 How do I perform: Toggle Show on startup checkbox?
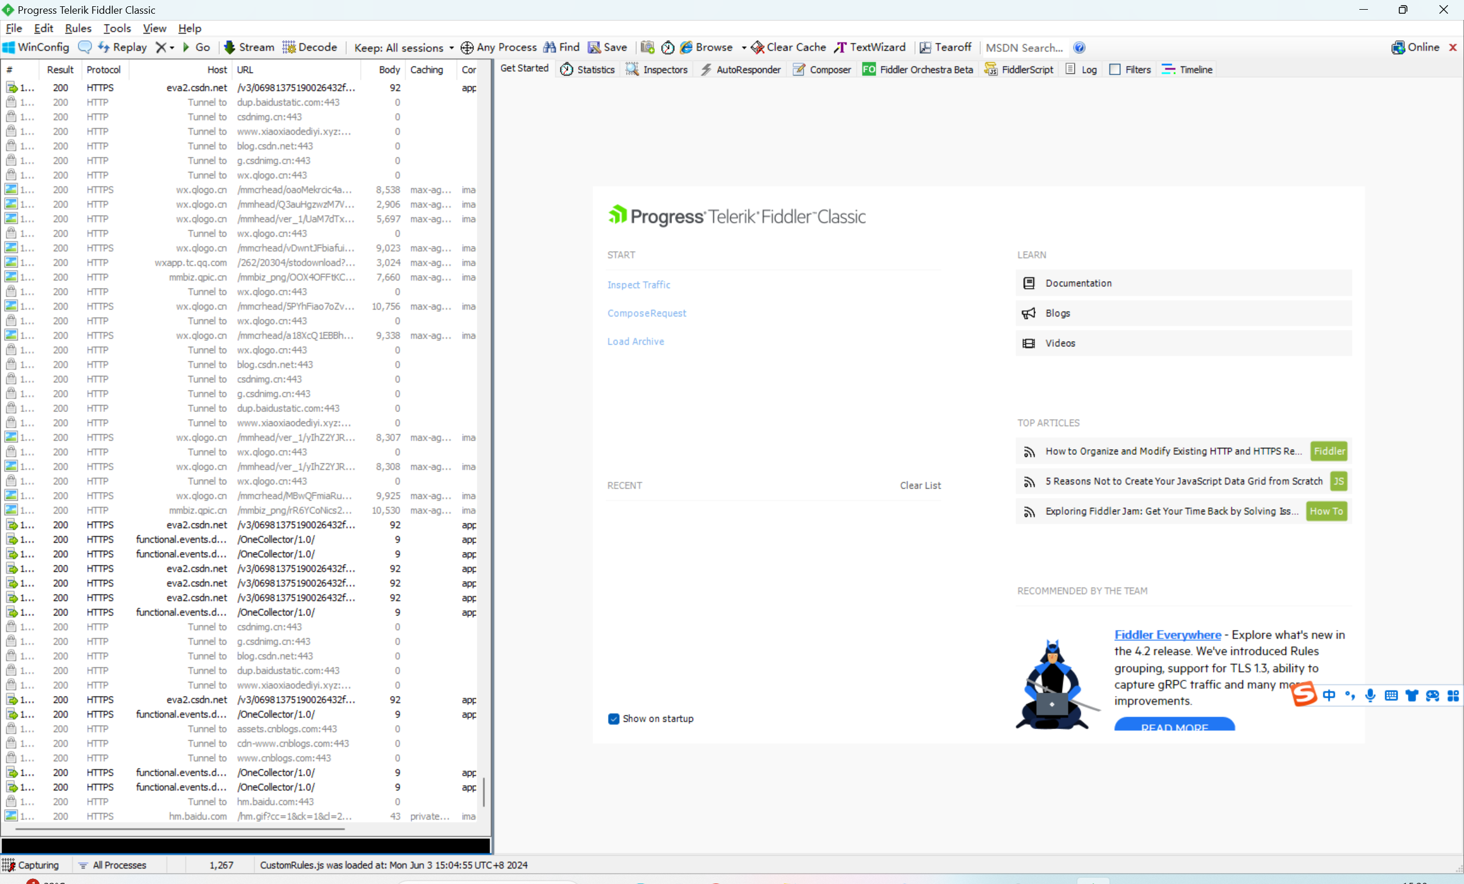[x=614, y=719]
